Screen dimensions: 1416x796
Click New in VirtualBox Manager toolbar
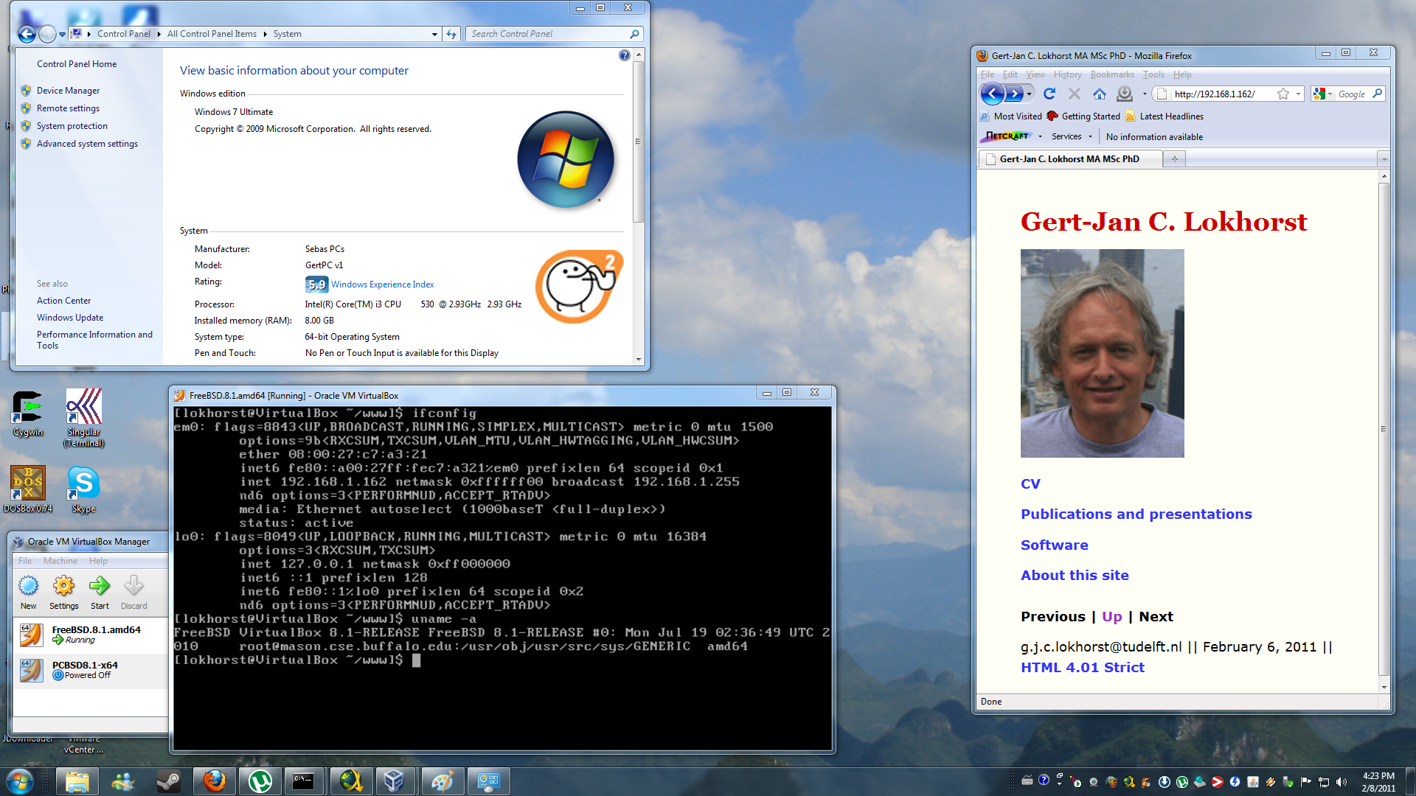(28, 593)
